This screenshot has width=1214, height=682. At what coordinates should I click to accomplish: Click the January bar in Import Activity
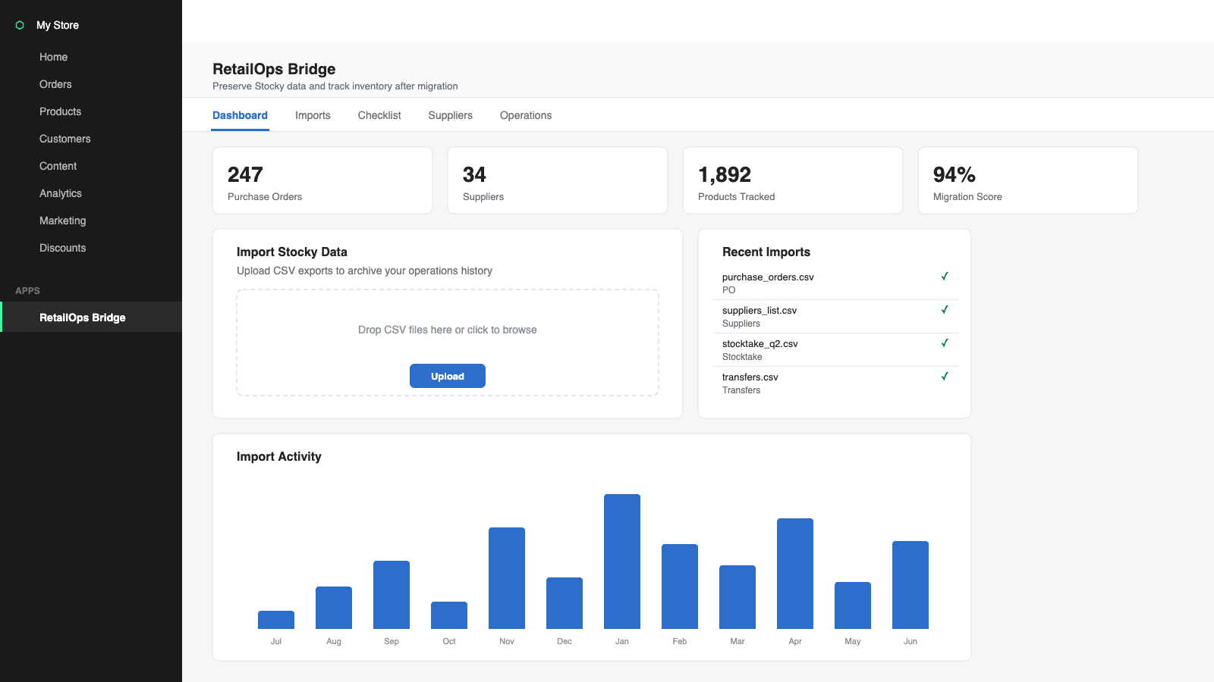(x=622, y=562)
